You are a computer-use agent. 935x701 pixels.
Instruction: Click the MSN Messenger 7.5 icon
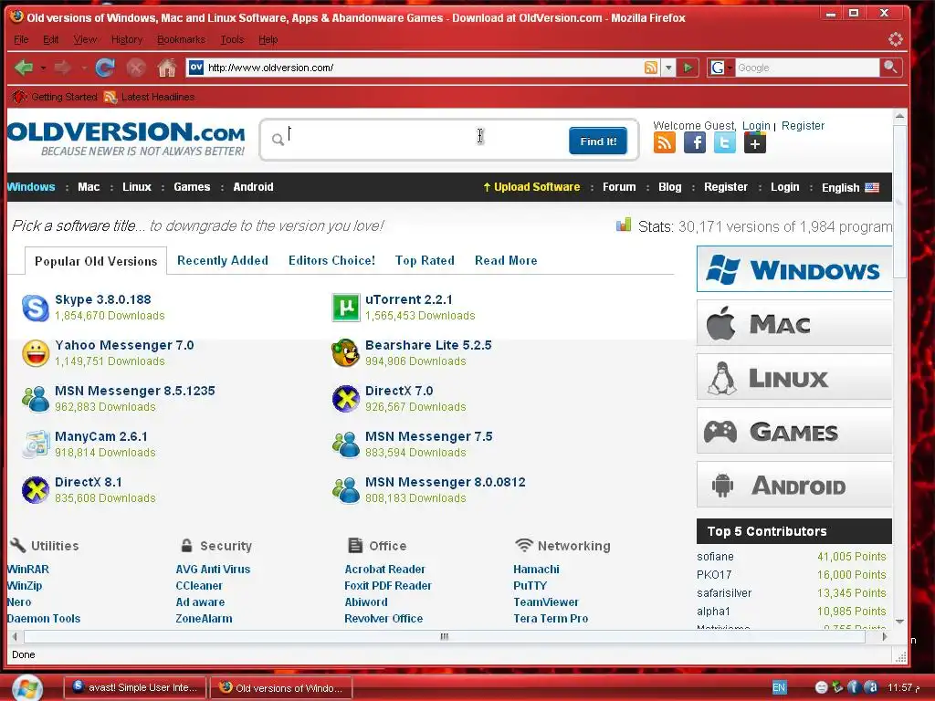pos(346,445)
